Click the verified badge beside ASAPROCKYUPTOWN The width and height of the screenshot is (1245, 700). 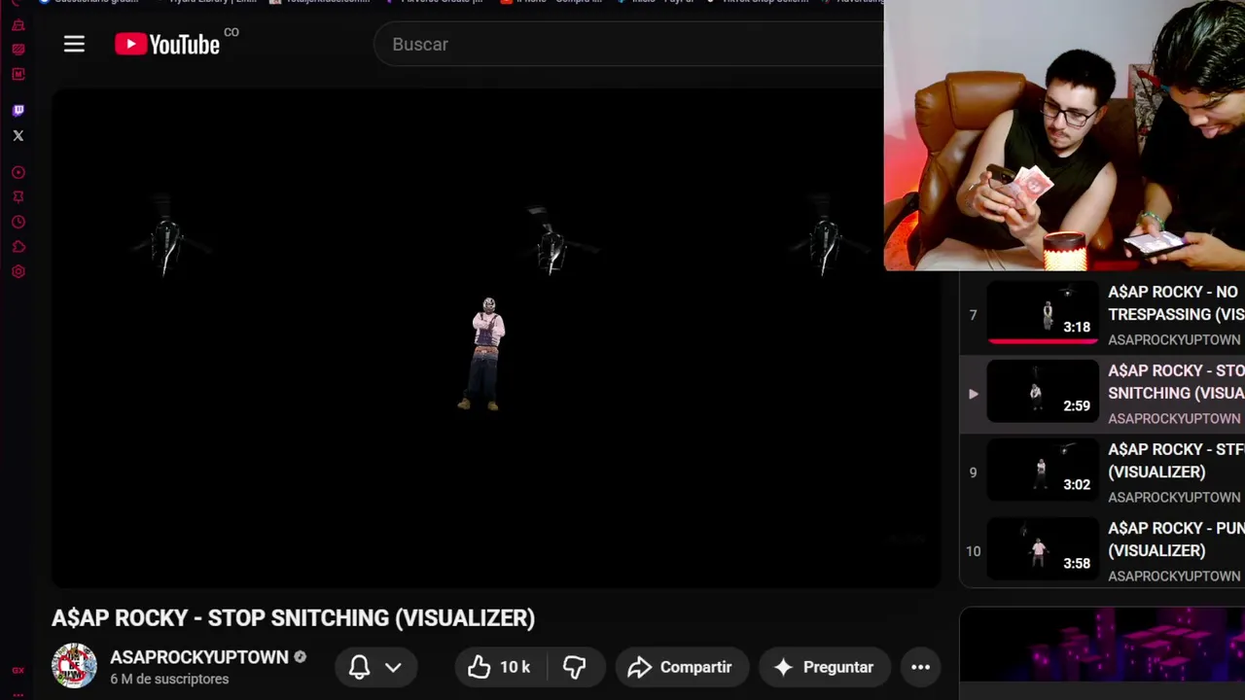(x=300, y=657)
